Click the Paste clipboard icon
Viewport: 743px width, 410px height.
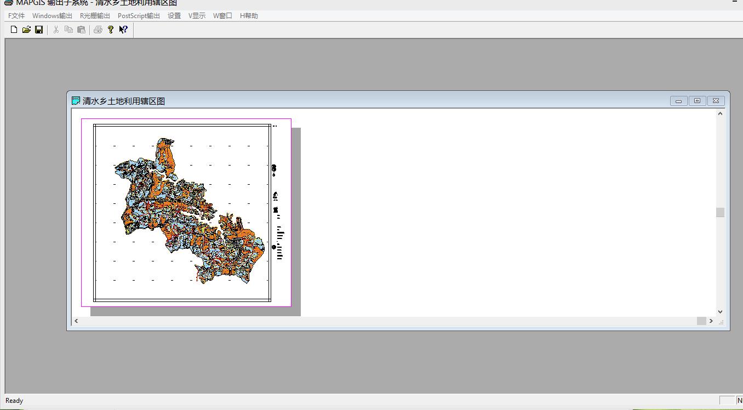click(x=81, y=30)
